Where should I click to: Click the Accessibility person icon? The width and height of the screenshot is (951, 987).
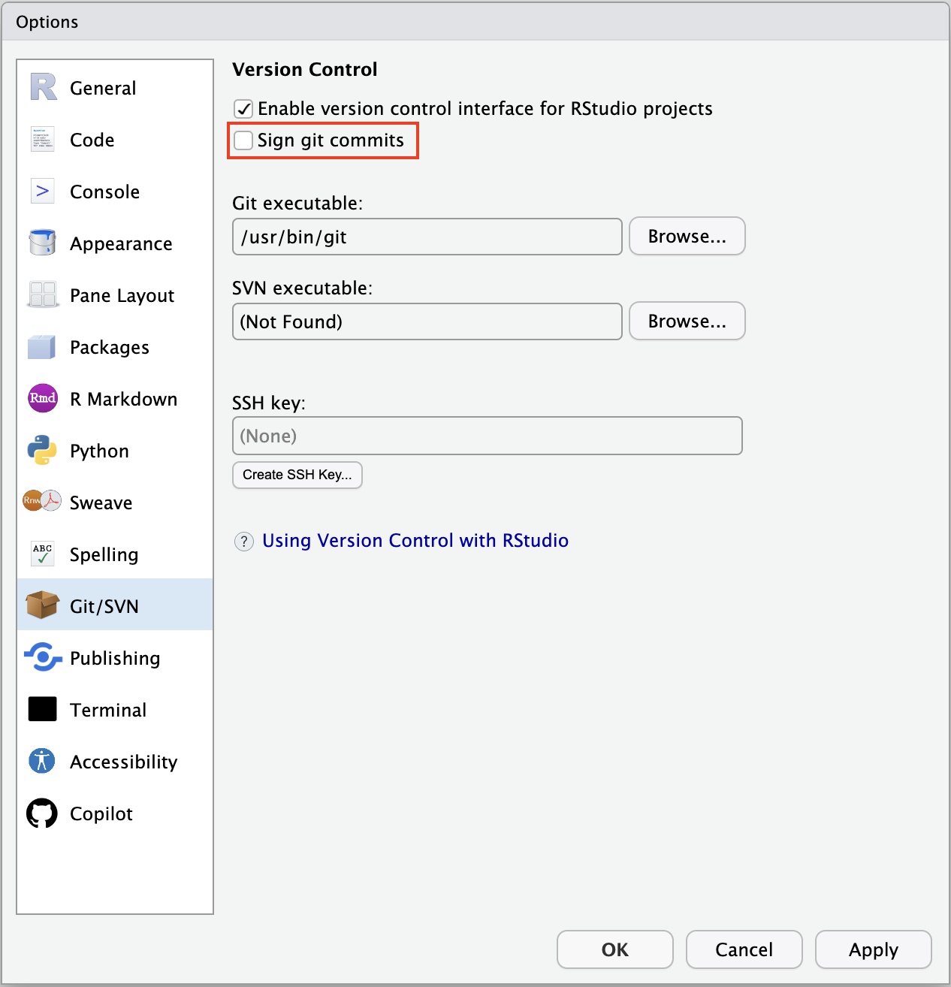(42, 761)
